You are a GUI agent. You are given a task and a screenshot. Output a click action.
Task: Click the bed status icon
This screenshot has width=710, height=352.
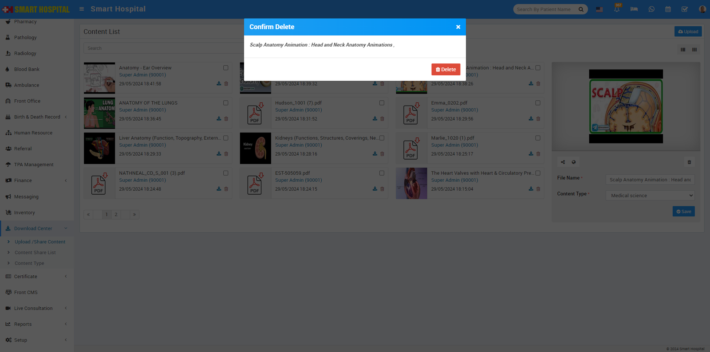(634, 9)
